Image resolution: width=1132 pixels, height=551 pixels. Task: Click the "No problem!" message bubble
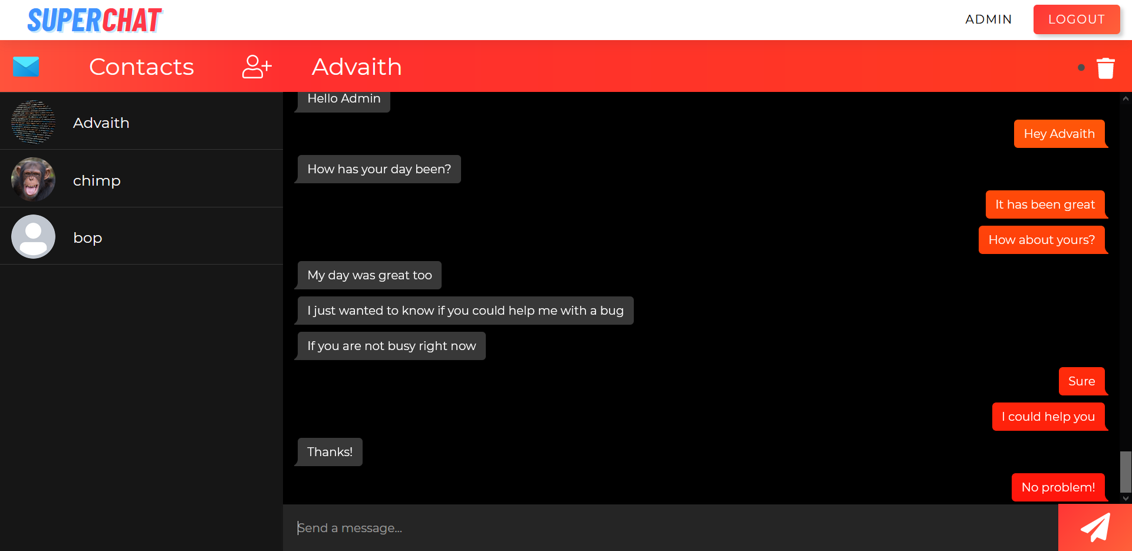[x=1058, y=487]
